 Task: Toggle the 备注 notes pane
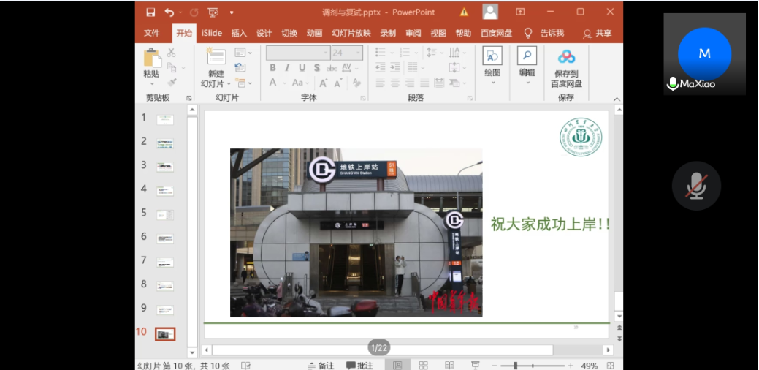tap(321, 365)
